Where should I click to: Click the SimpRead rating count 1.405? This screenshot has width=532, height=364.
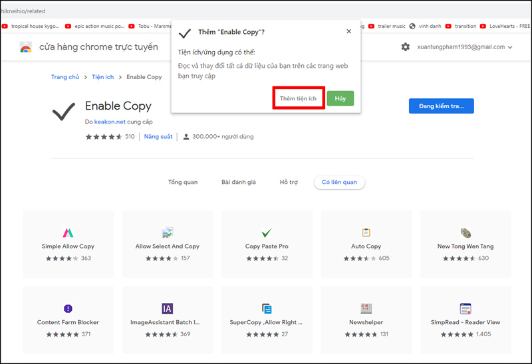[x=483, y=334]
